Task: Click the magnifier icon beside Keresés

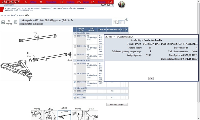Action: tap(94, 2)
